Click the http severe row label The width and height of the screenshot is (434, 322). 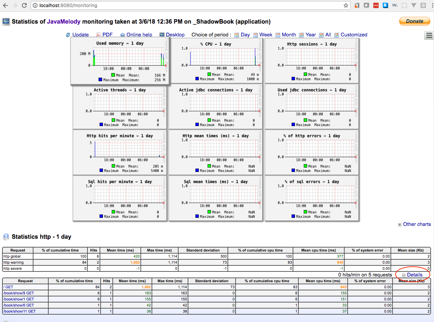point(12,268)
